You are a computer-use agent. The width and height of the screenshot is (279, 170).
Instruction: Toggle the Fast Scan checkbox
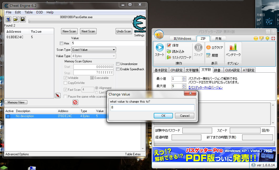coord(65,90)
